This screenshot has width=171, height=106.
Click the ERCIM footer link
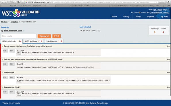(x=82, y=103)
